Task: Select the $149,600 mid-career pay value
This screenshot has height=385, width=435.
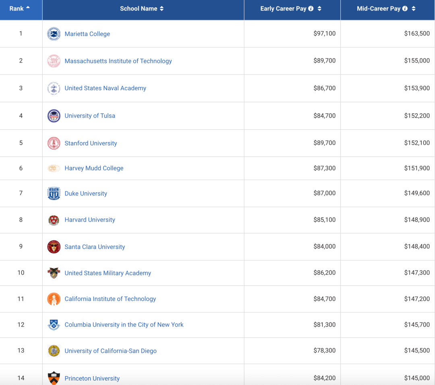Action: tap(417, 193)
